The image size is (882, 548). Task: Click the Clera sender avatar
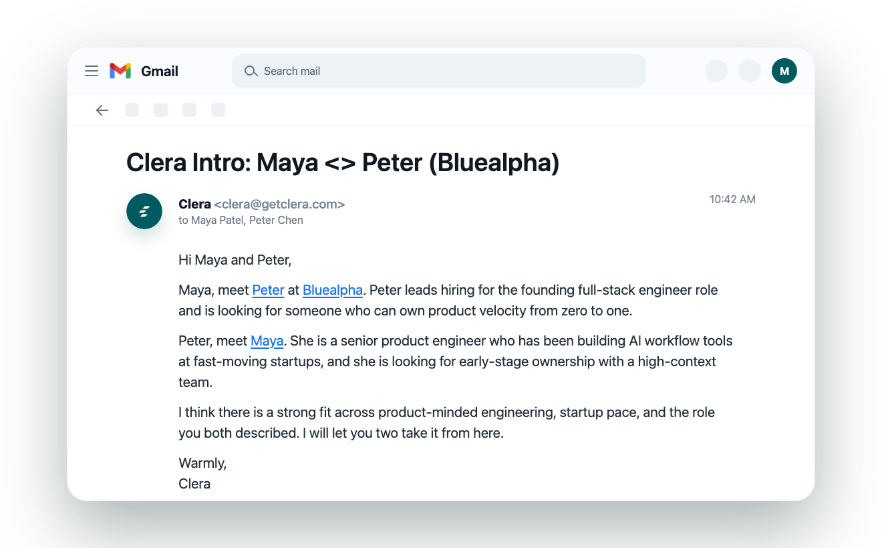pyautogui.click(x=144, y=211)
